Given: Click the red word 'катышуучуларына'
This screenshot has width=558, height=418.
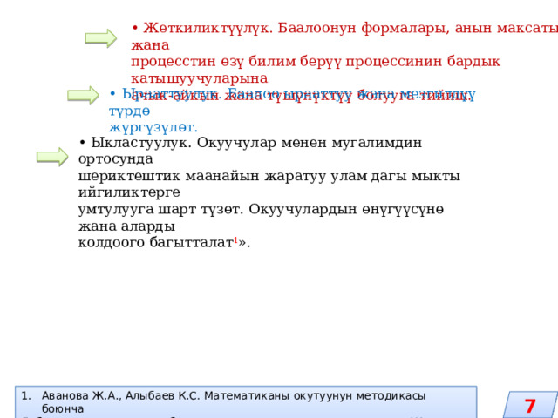Looking at the screenshot, I should [200, 78].
